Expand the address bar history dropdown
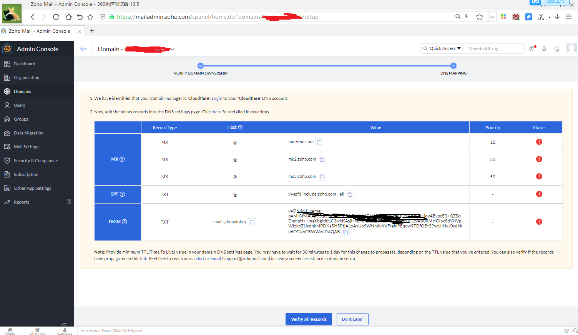 point(492,17)
